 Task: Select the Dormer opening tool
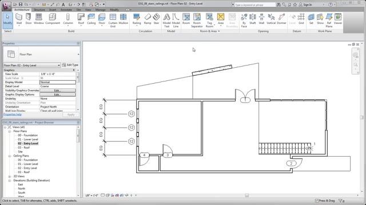pyautogui.click(x=281, y=19)
